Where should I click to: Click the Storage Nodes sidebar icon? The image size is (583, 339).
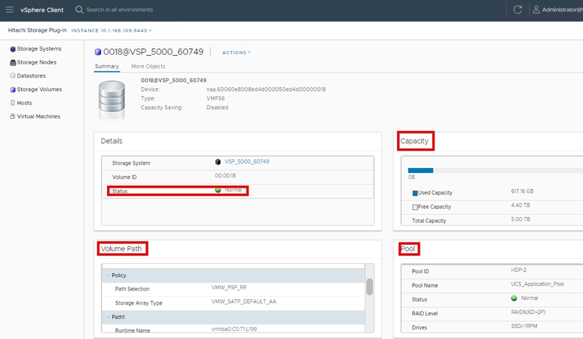(x=13, y=62)
